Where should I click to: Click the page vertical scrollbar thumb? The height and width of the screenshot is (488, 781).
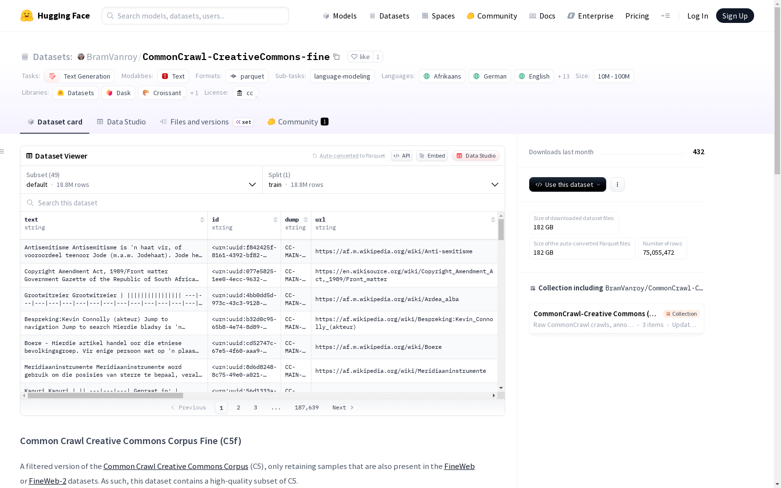(x=777, y=90)
